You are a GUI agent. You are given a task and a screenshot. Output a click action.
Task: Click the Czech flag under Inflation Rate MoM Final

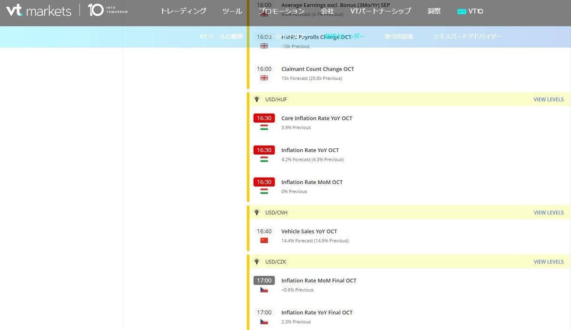(x=264, y=290)
